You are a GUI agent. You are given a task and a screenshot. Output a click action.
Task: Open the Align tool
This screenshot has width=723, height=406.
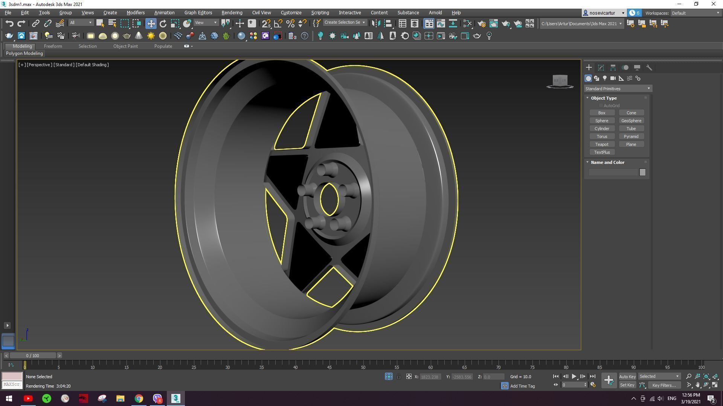pyautogui.click(x=388, y=23)
